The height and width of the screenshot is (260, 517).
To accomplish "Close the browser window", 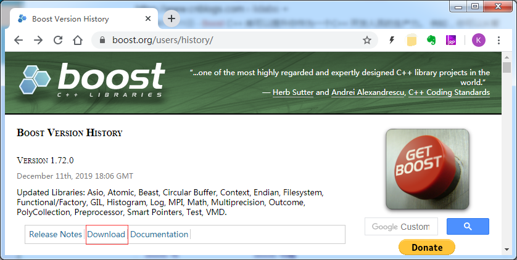I will pyautogui.click(x=498, y=6).
